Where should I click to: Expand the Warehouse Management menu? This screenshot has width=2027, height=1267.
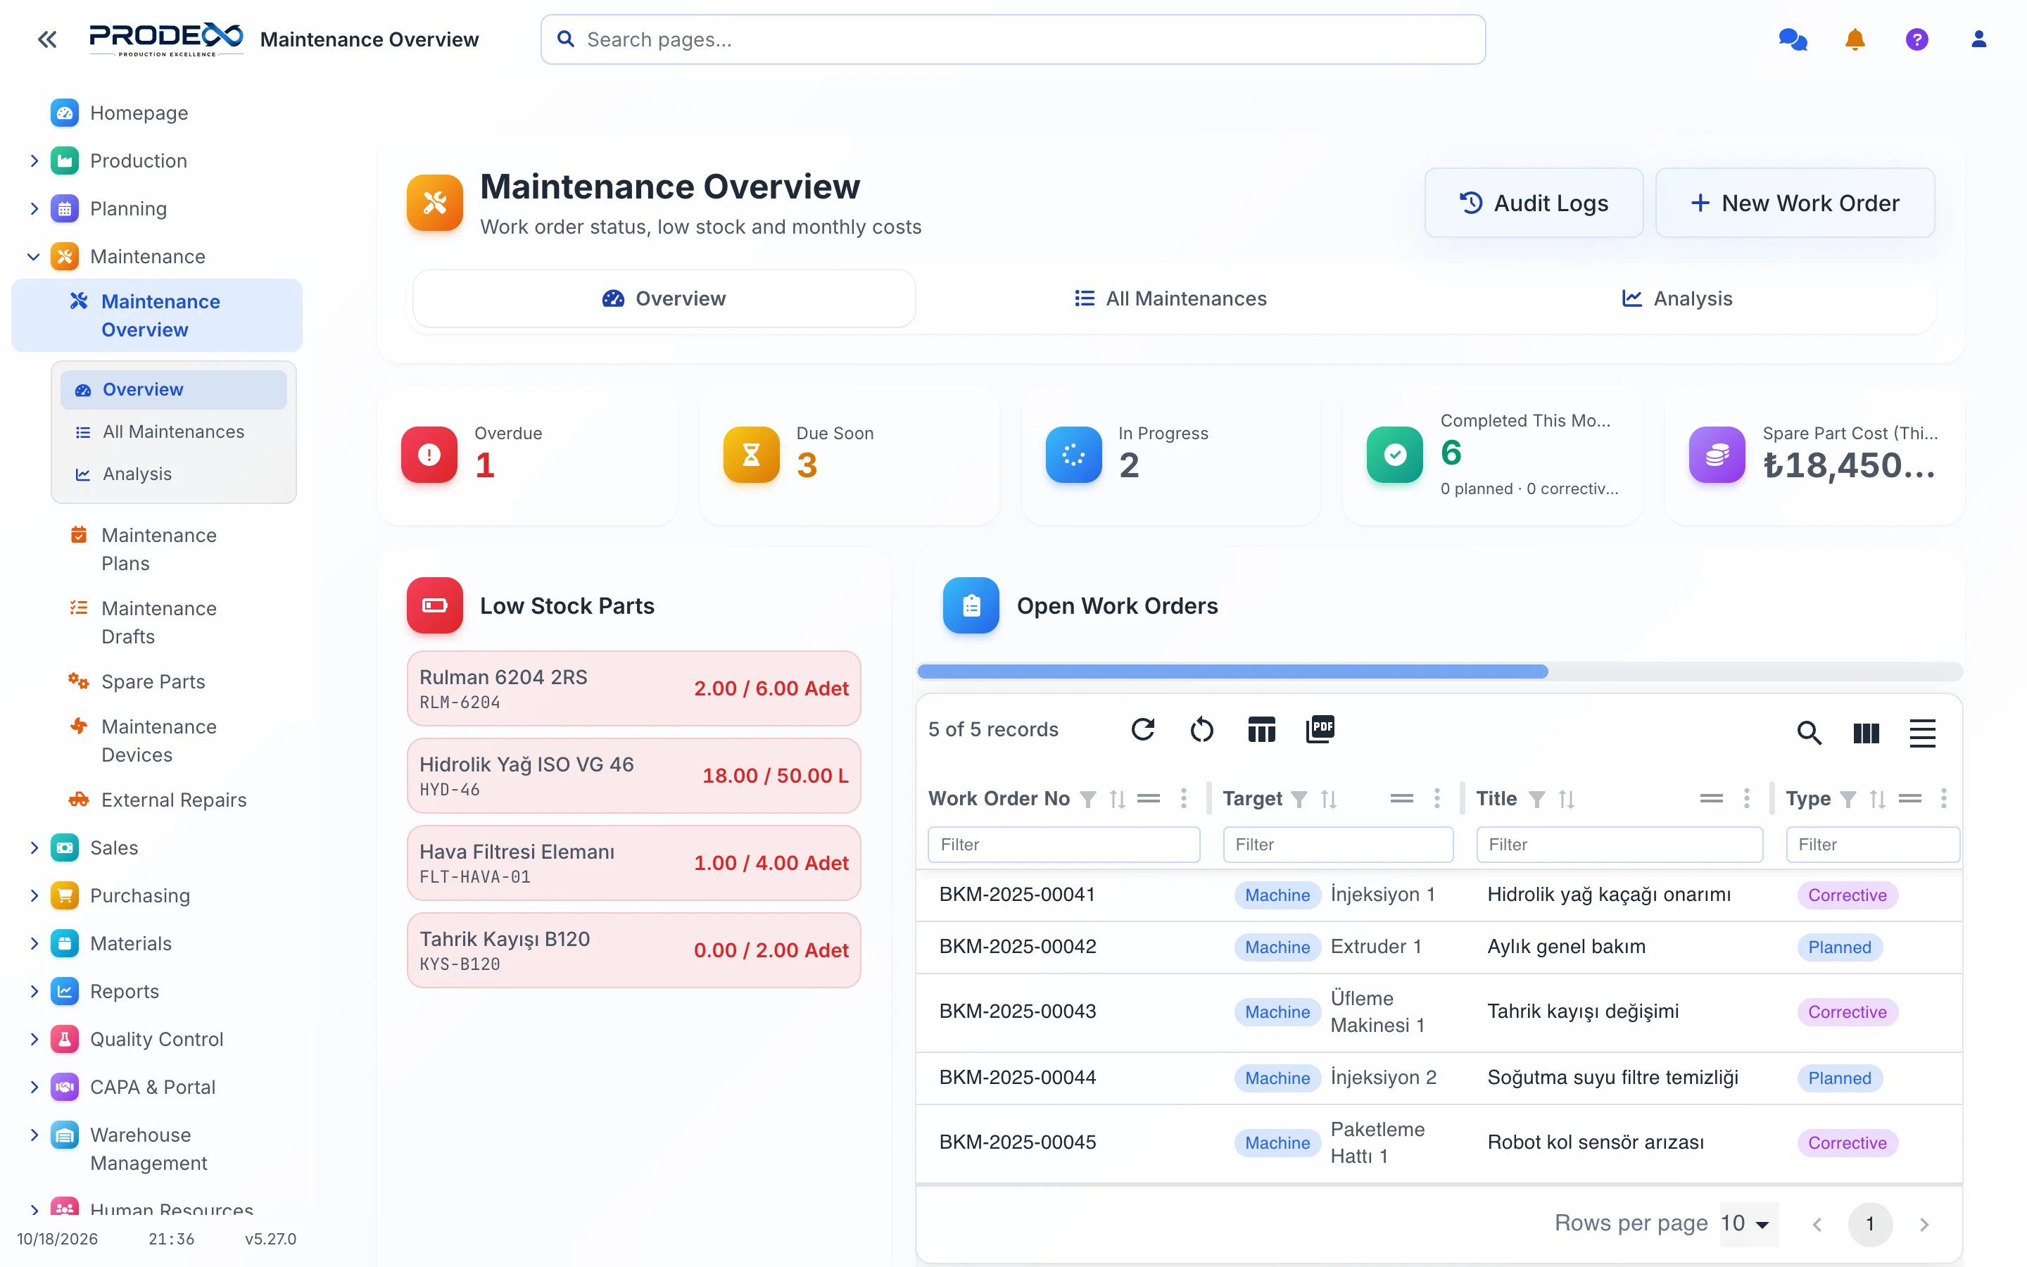point(34,1135)
